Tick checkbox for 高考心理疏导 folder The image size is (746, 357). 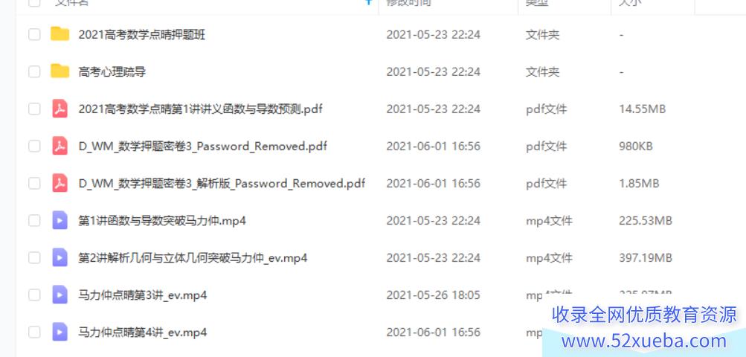[x=34, y=71]
